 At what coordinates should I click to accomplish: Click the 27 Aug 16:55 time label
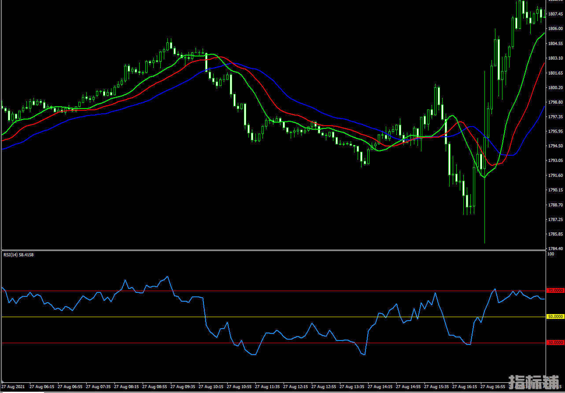pos(493,387)
